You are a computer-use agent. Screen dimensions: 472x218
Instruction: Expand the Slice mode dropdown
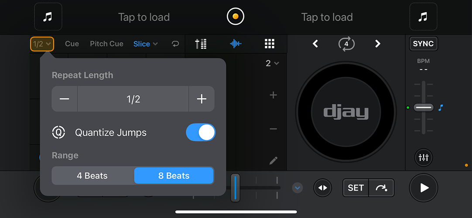click(x=146, y=44)
